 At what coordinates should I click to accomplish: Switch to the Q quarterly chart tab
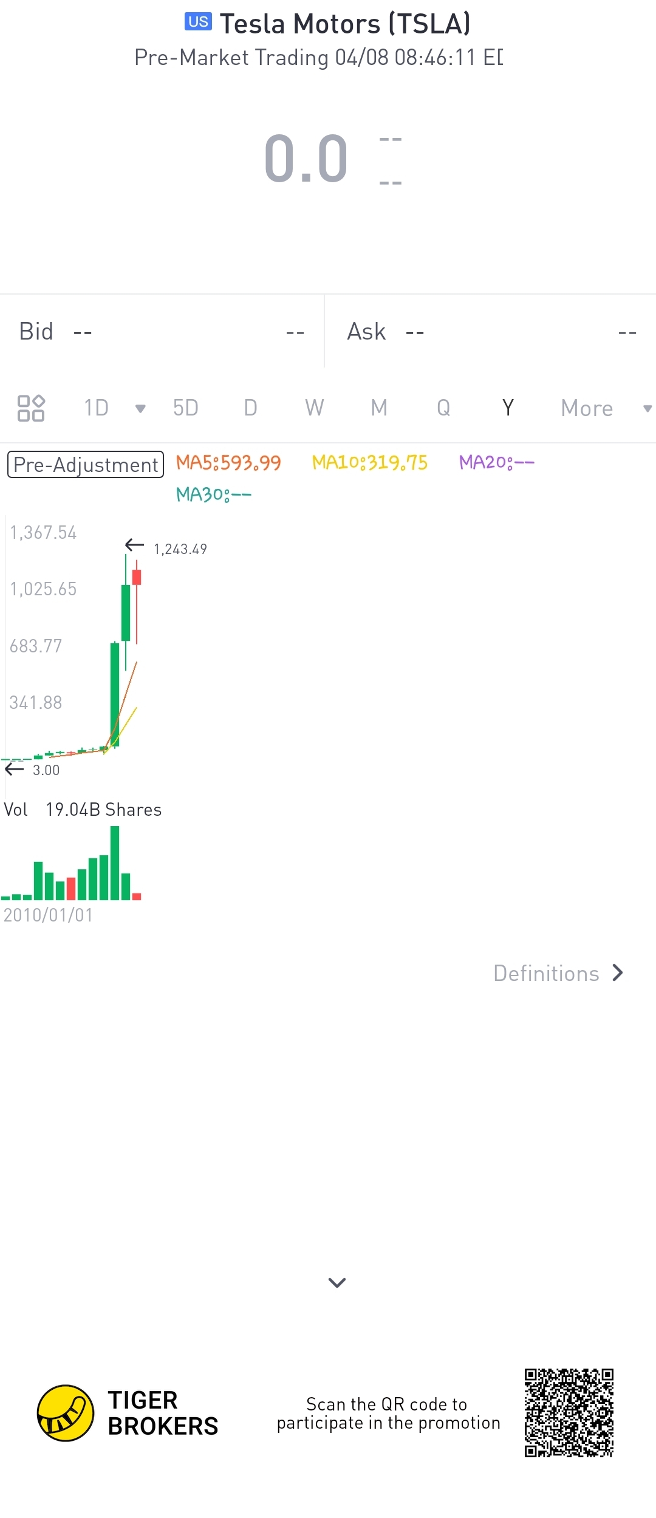click(x=443, y=408)
